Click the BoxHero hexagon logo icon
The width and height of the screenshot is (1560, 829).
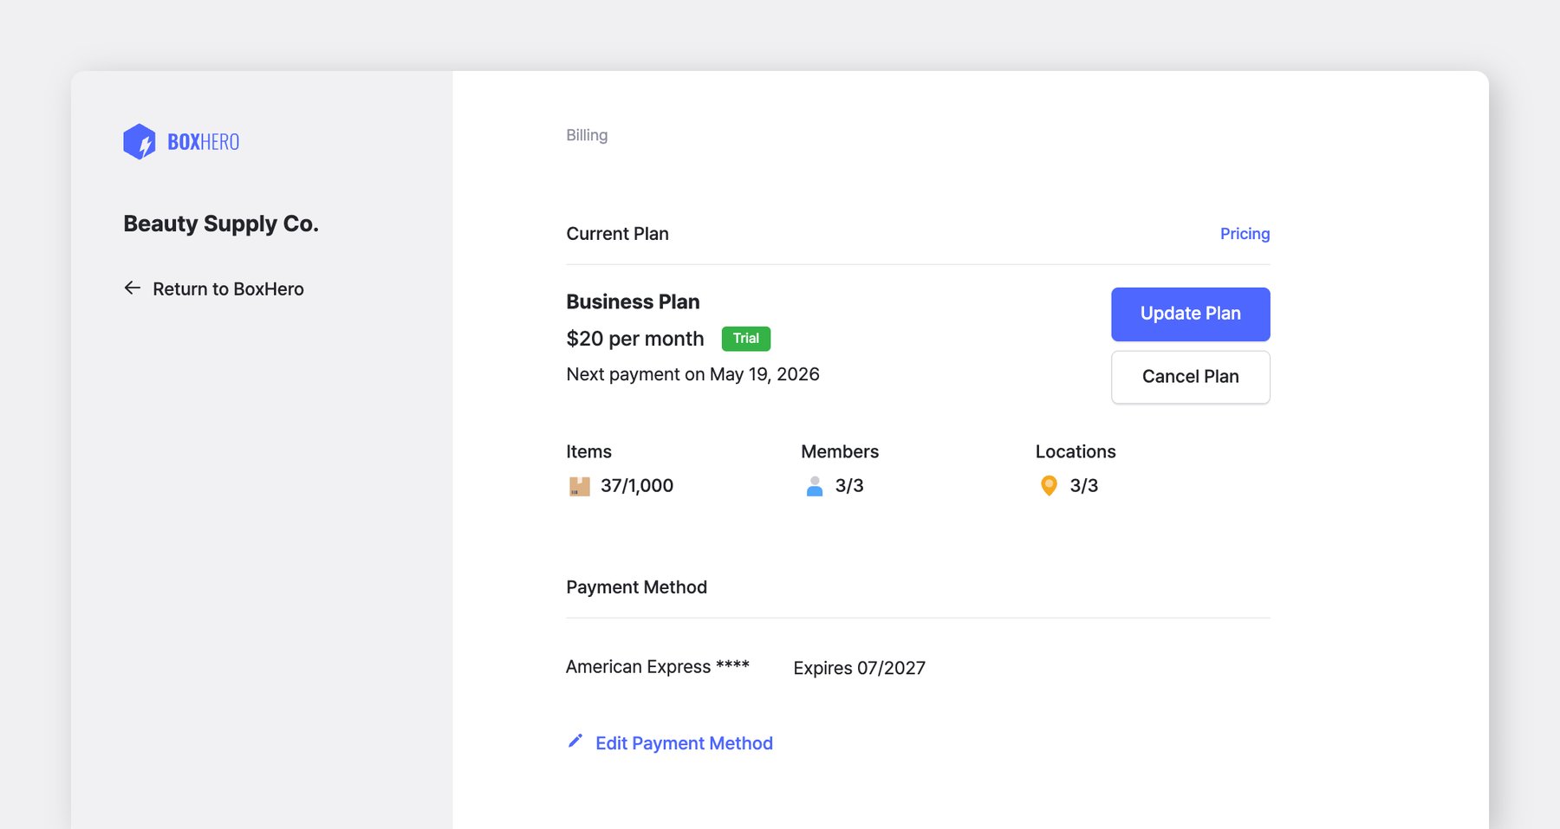(139, 141)
